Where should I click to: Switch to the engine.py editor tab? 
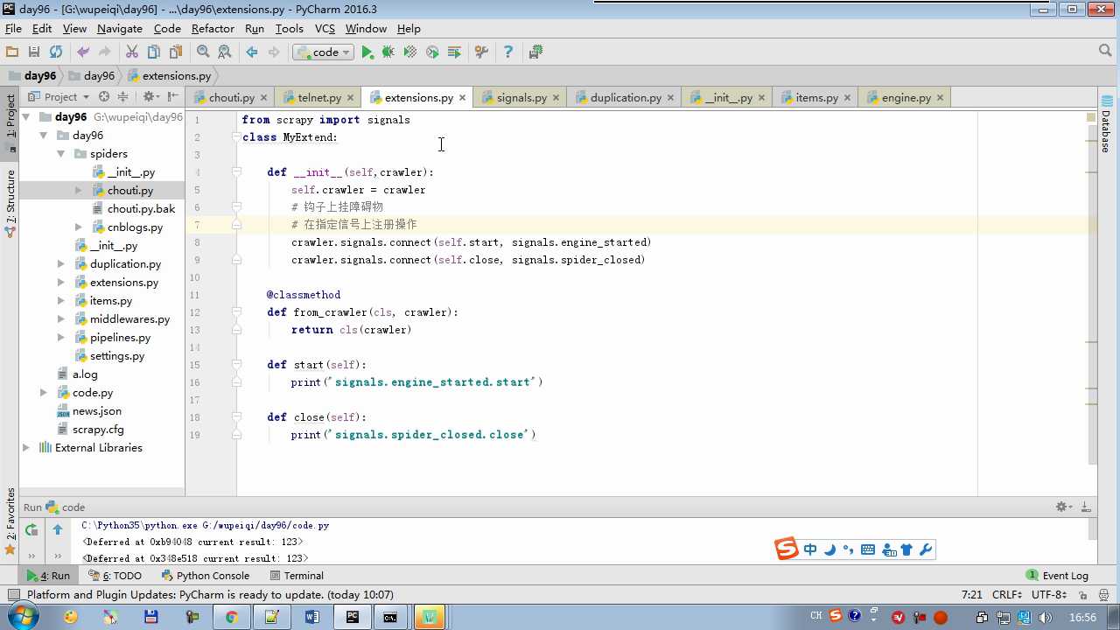coord(906,98)
